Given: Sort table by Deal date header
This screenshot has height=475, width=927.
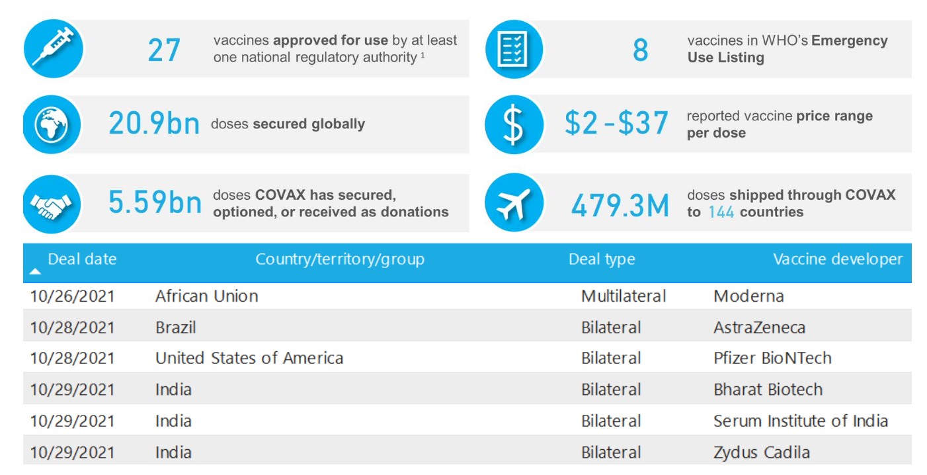Looking at the screenshot, I should 82,259.
